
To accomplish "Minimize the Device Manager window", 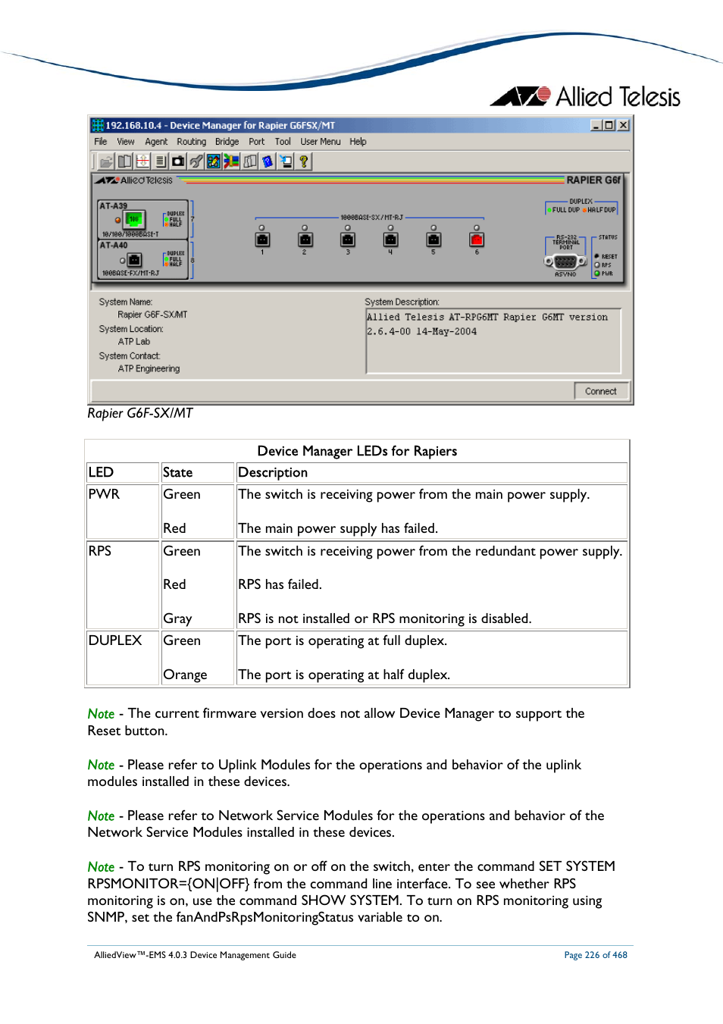I will click(x=596, y=125).
